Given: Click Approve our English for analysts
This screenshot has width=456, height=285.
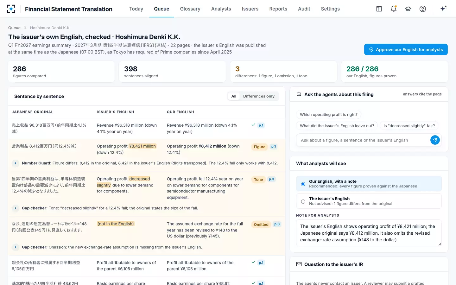Looking at the screenshot, I should tap(406, 49).
